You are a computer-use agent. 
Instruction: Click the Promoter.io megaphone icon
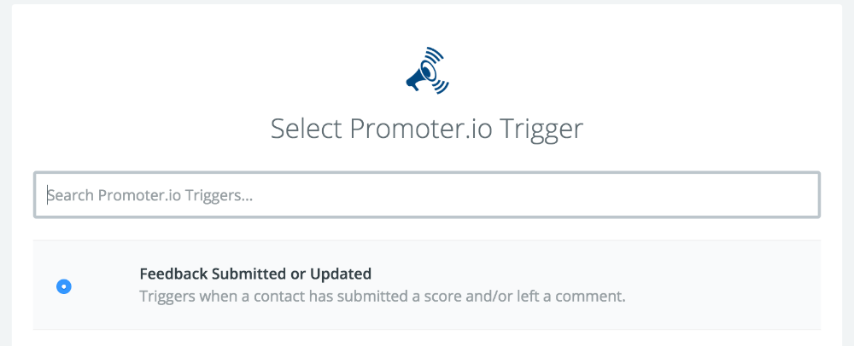(426, 71)
